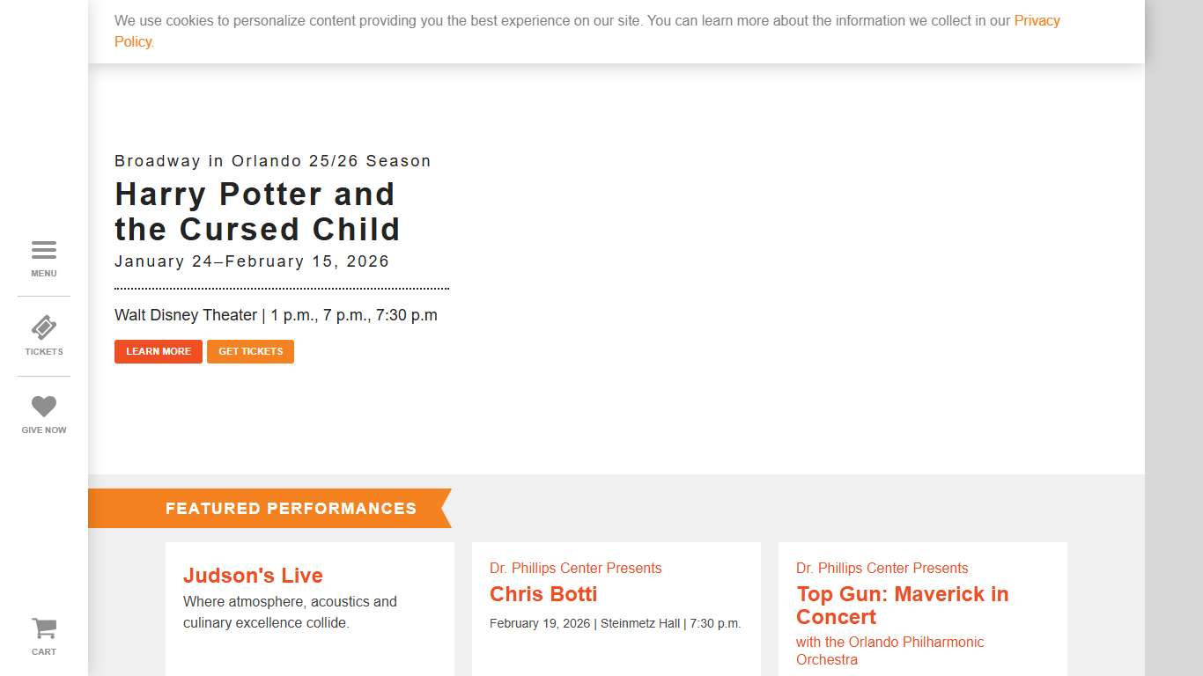This screenshot has height=676, width=1203.
Task: Open the Privacy Policy link
Action: point(1037,21)
